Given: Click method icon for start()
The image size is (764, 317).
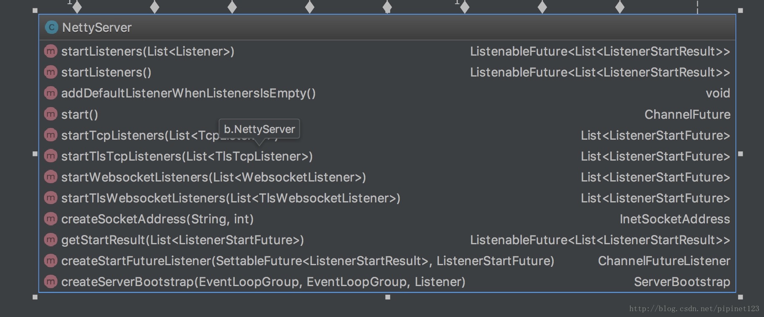Looking at the screenshot, I should [x=51, y=114].
